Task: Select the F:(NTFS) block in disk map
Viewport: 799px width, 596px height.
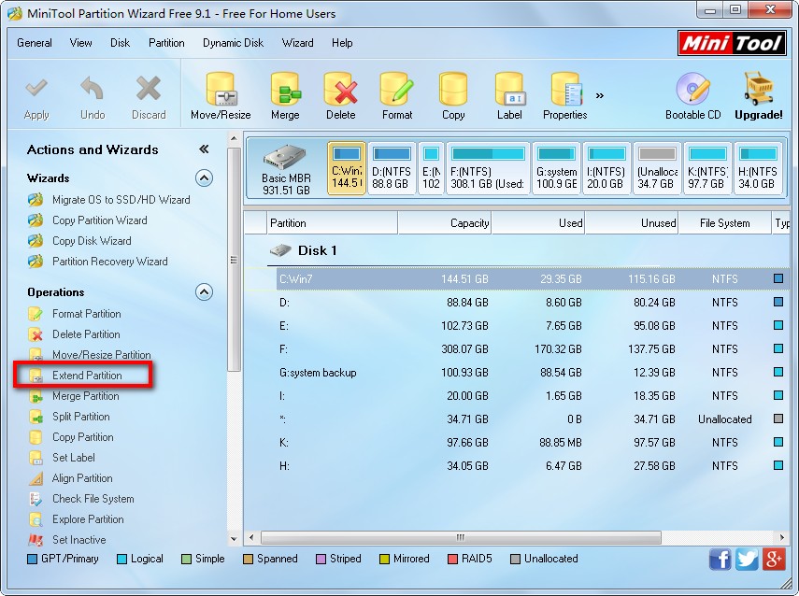Action: tap(487, 168)
